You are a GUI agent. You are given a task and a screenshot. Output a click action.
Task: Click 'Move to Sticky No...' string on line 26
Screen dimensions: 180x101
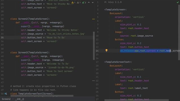tap(60, 4)
